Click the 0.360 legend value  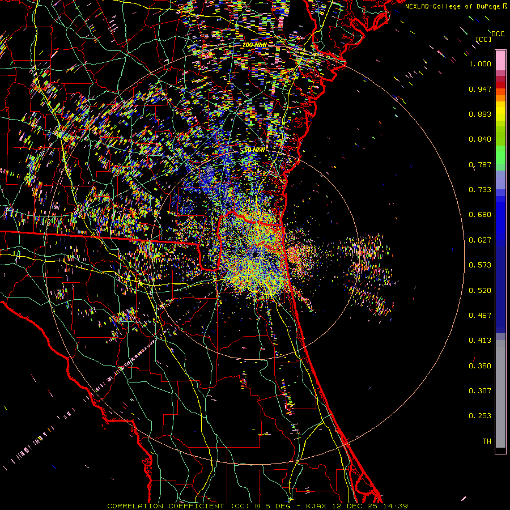[x=480, y=366]
